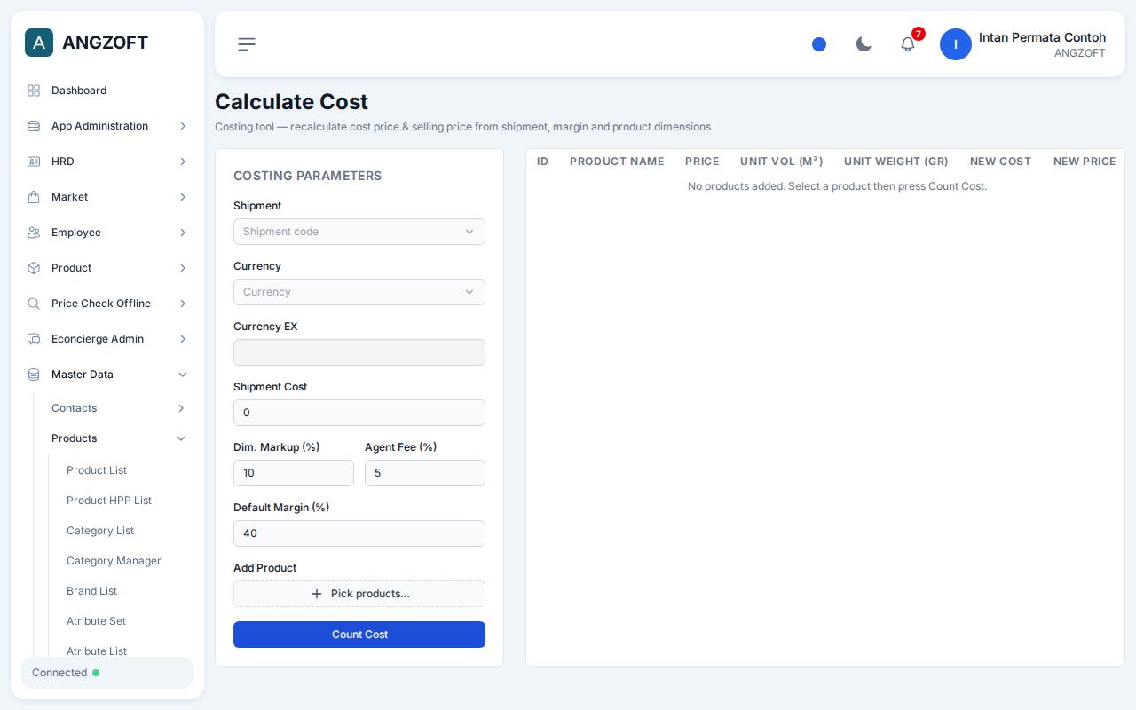
Task: Click the blue theme color dot
Action: [x=819, y=44]
